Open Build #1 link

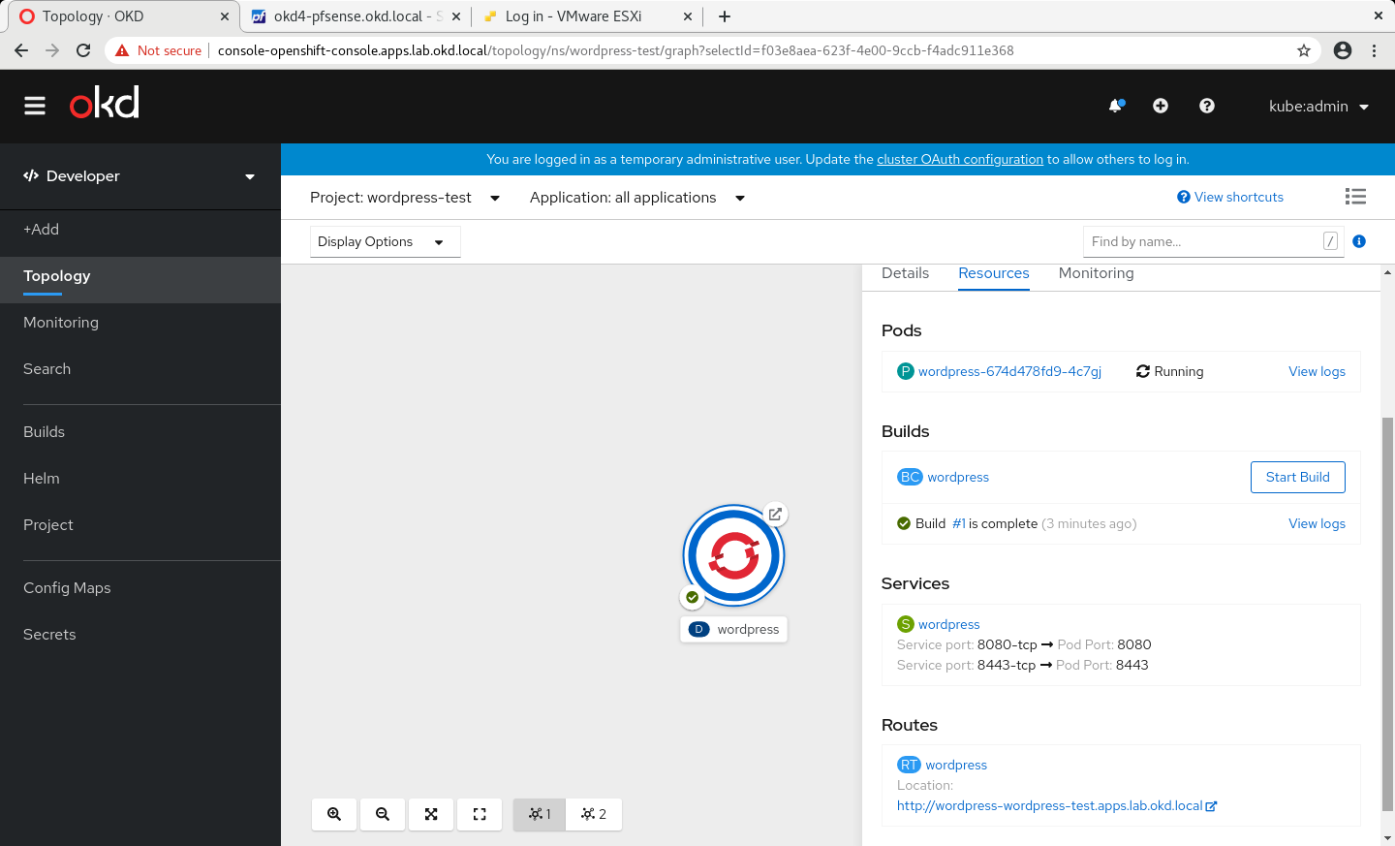958,523
